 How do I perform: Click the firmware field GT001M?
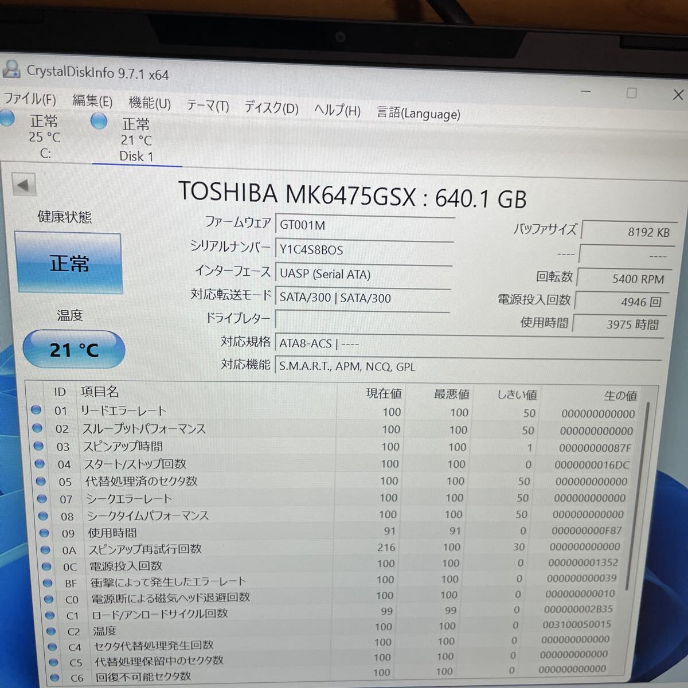coord(365,225)
